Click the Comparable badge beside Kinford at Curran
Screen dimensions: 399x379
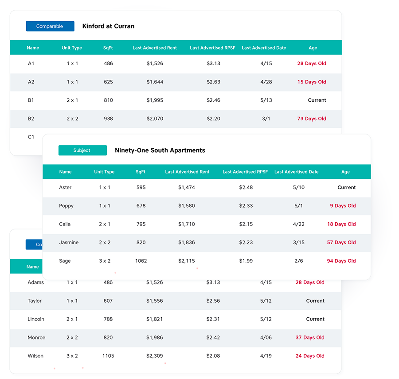pyautogui.click(x=50, y=26)
